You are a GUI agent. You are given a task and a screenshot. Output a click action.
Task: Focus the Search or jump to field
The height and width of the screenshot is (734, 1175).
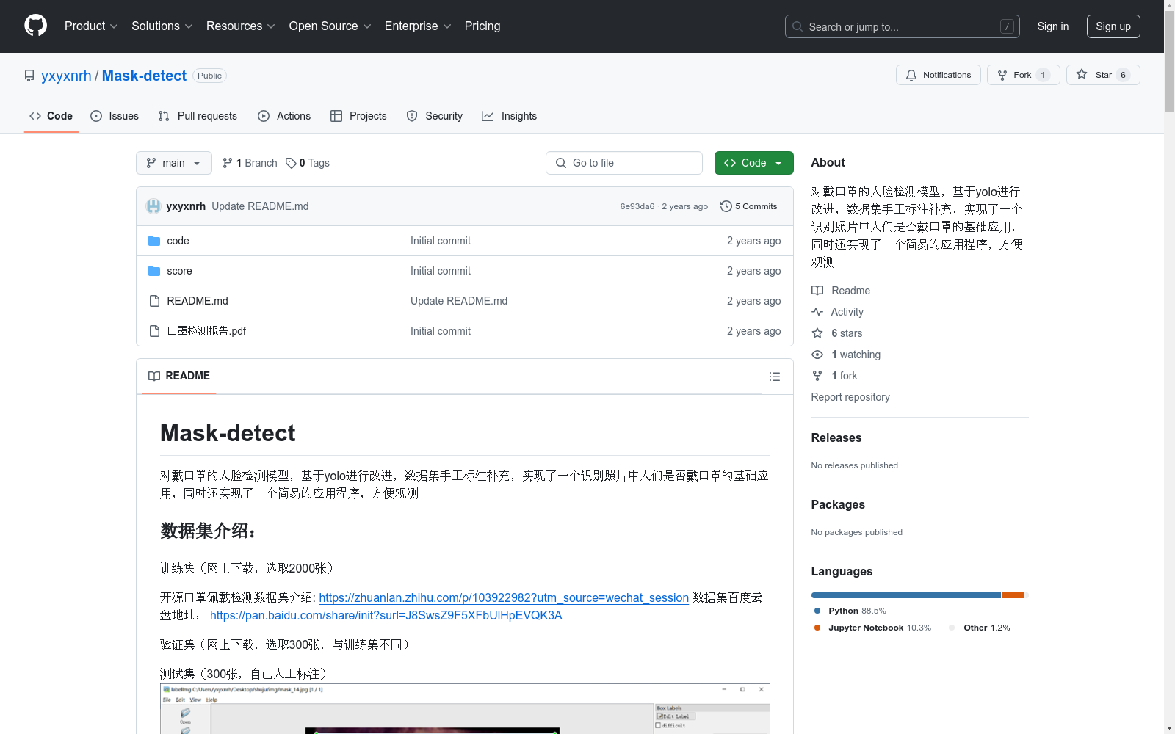tap(903, 26)
